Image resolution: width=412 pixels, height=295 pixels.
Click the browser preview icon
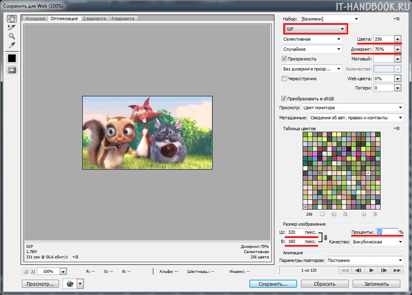(70, 284)
